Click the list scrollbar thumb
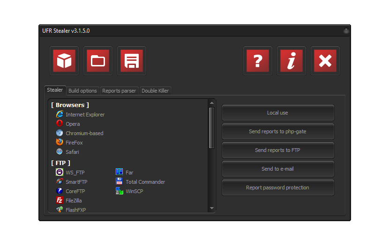 pyautogui.click(x=212, y=128)
